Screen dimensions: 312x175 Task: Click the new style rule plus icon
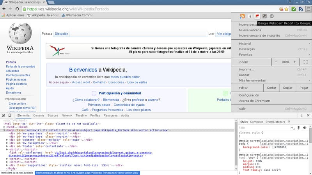point(292,128)
